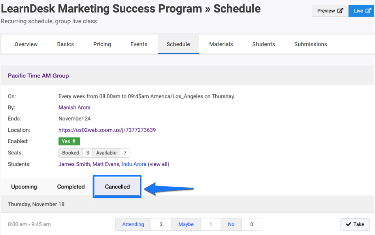Open the Pricing tab

102,44
